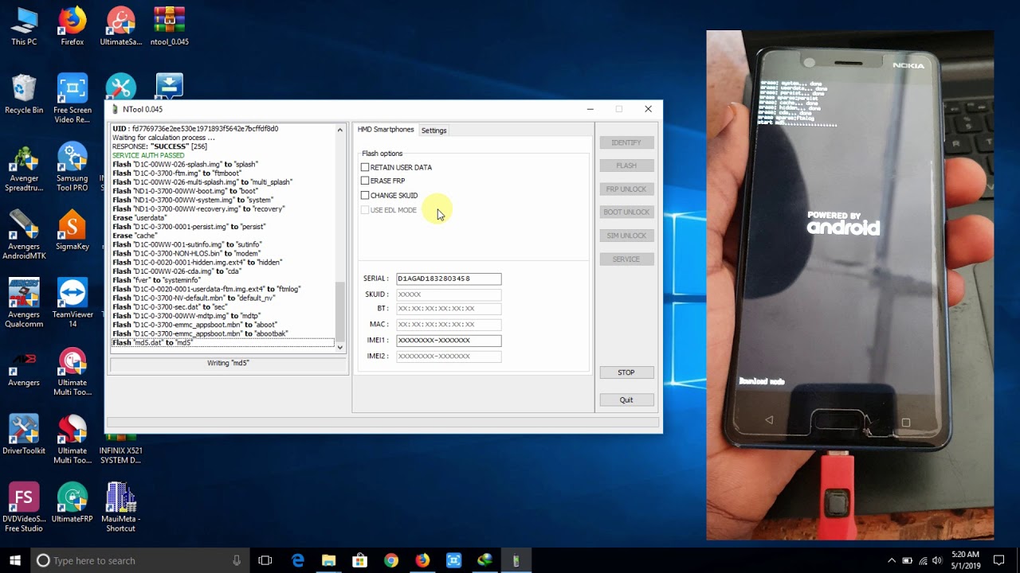This screenshot has width=1020, height=573.
Task: Open Free Screen Video Recorder icon
Action: [72, 99]
